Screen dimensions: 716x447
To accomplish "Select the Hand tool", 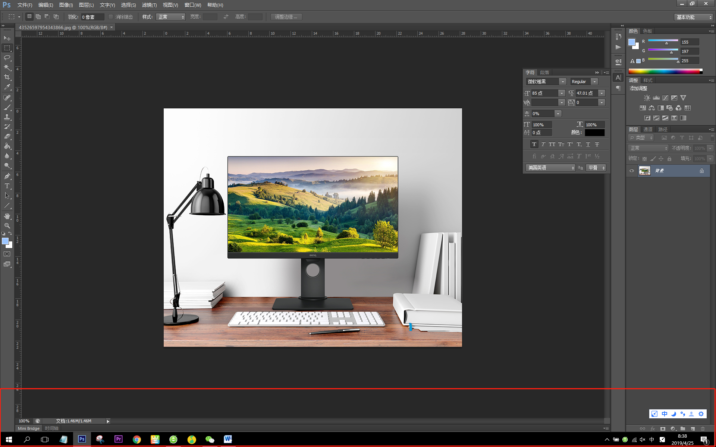I will click(7, 216).
